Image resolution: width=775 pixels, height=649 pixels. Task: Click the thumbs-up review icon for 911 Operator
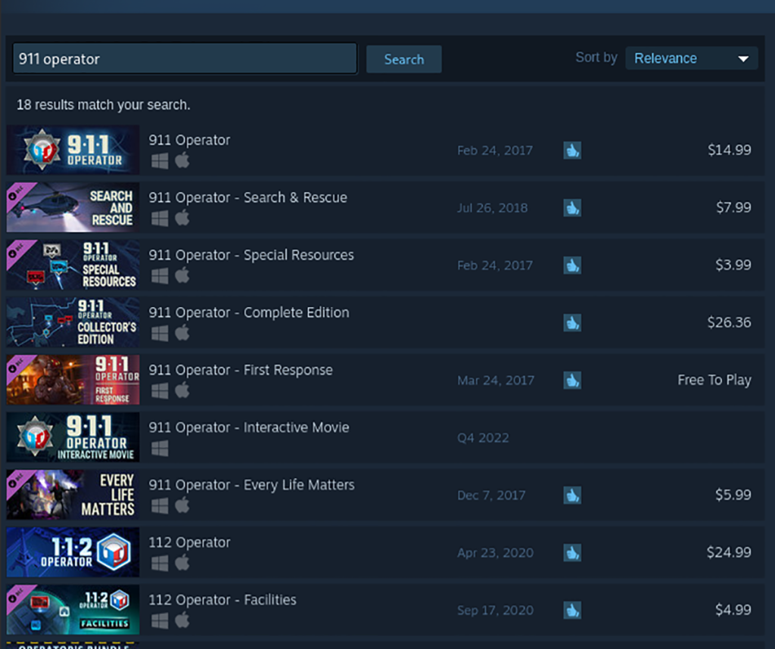point(572,151)
